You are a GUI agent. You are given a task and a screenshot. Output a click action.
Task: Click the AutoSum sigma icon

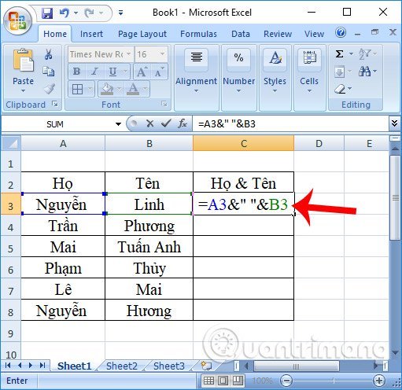pos(340,54)
